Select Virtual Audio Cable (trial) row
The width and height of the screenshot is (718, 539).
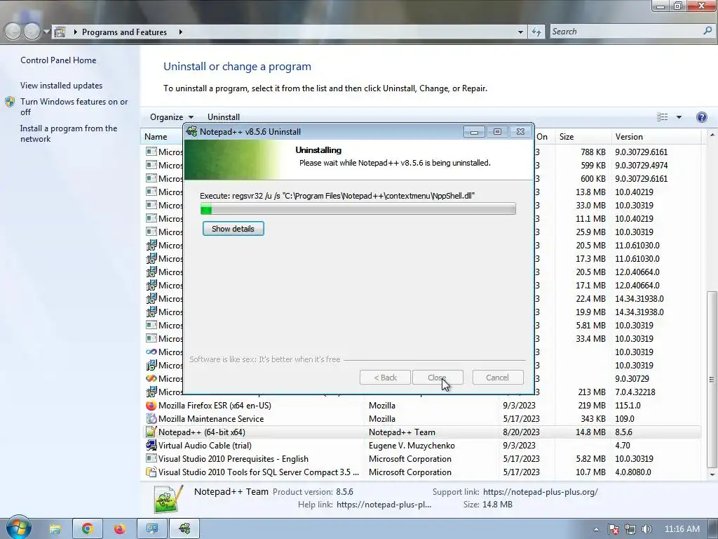tap(421, 446)
